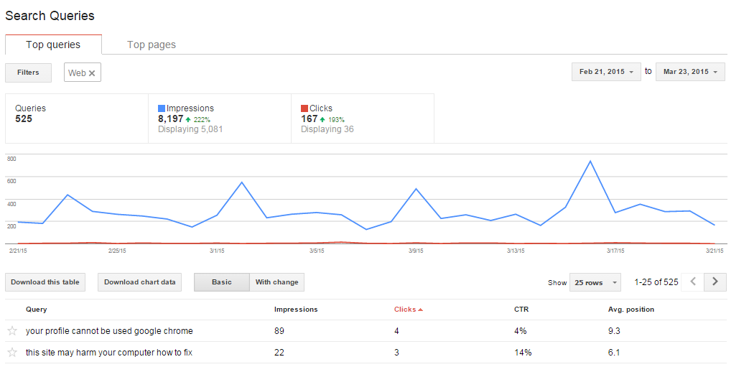Go to previous page of results
This screenshot has height=367, width=749.
693,282
